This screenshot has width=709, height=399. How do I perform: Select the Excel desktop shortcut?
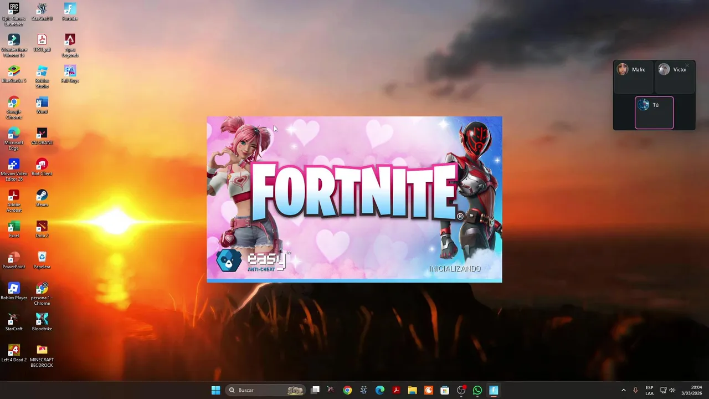click(14, 229)
